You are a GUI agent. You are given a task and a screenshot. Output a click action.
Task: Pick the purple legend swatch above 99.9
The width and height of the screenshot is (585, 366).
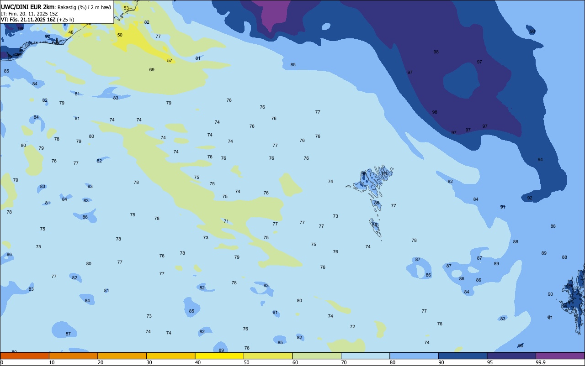click(x=560, y=356)
